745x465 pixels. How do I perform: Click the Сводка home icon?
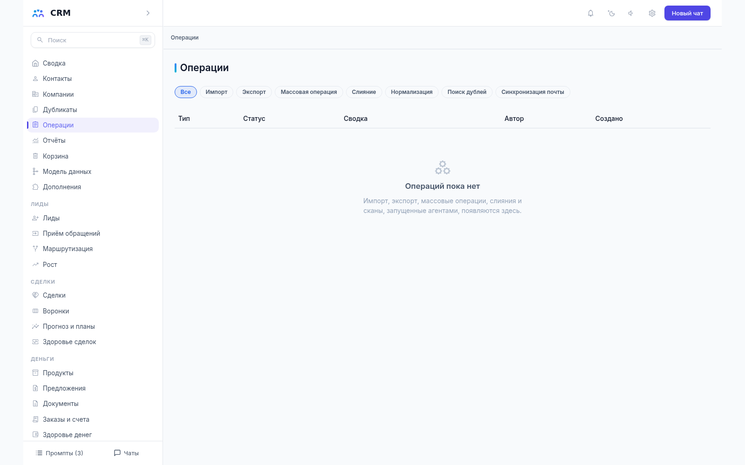coord(35,63)
